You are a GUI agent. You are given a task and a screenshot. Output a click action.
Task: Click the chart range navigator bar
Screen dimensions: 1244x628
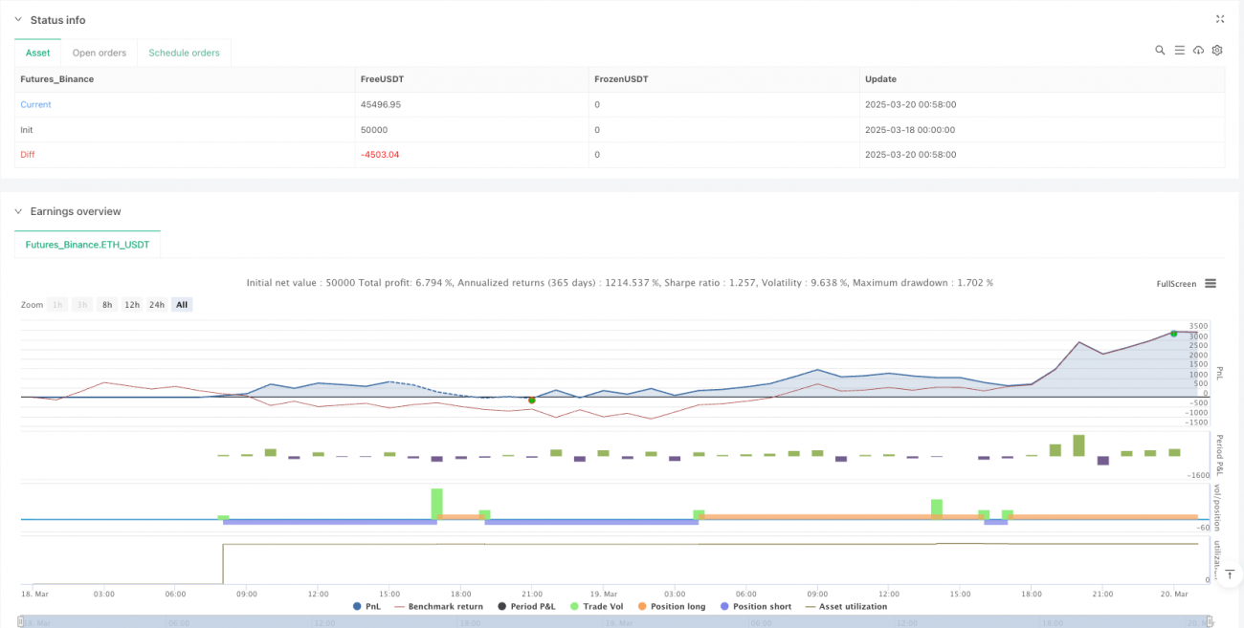pyautogui.click(x=612, y=621)
